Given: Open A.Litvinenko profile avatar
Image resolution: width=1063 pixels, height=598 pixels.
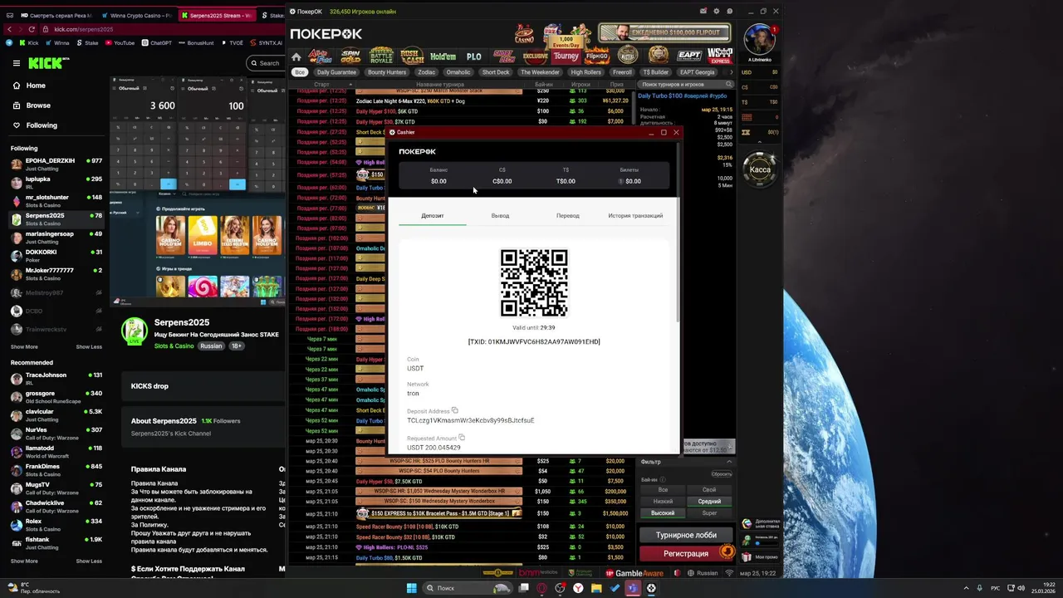Looking at the screenshot, I should pos(759,39).
